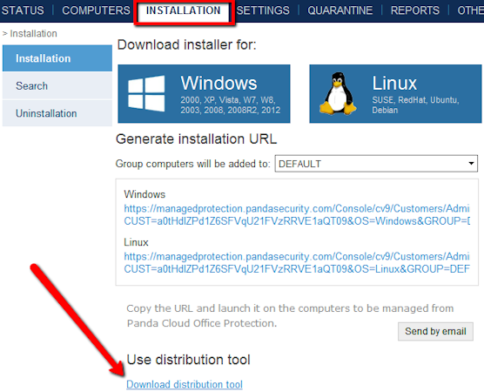Open the group DEFAULT dropdown
This screenshot has height=392, width=484.
click(x=376, y=164)
